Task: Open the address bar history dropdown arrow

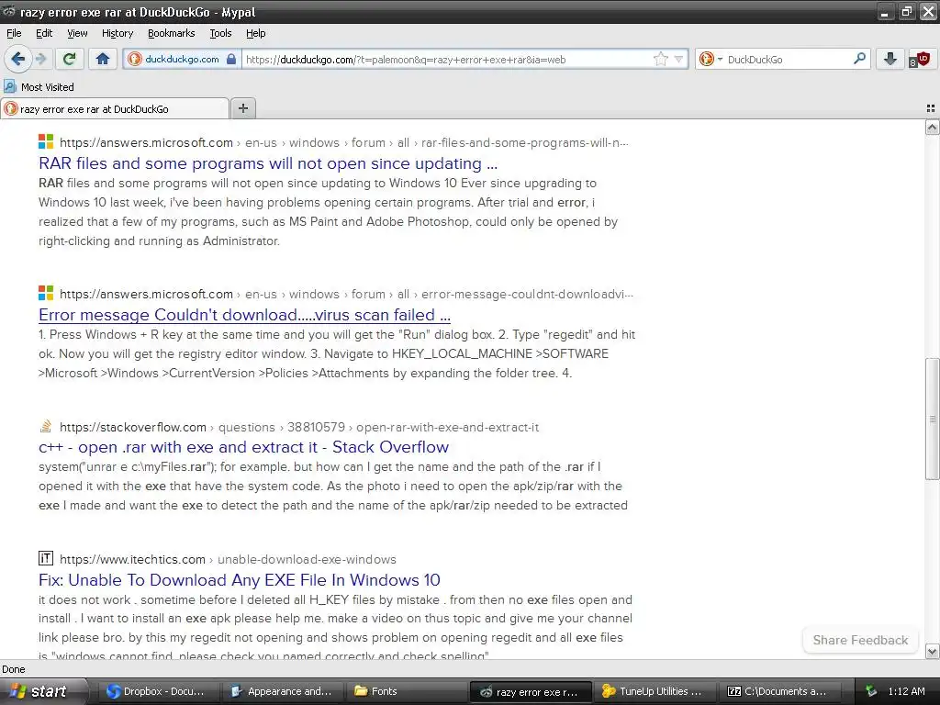Action: coord(678,59)
